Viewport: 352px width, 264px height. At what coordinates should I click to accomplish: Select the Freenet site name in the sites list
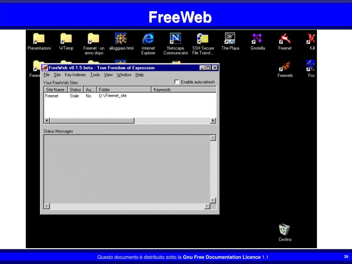point(52,96)
